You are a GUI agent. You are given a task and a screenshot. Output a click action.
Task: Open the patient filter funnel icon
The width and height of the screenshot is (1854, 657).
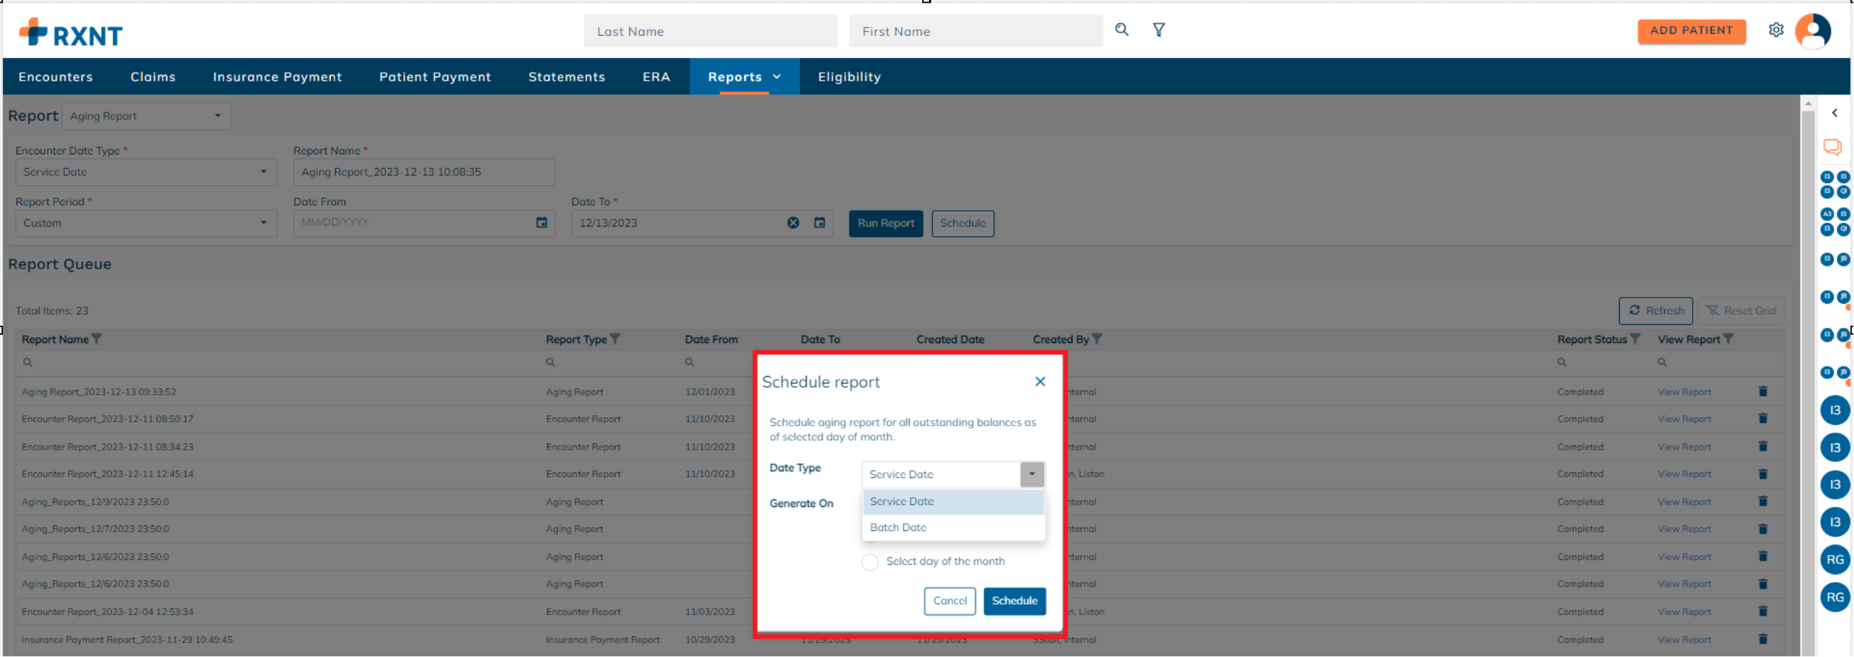coord(1159,30)
